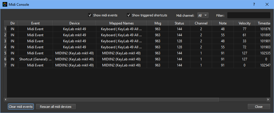The width and height of the screenshot is (274, 113).
Task: Click horizontal scrollbar left arrow
Action: click(x=5, y=99)
